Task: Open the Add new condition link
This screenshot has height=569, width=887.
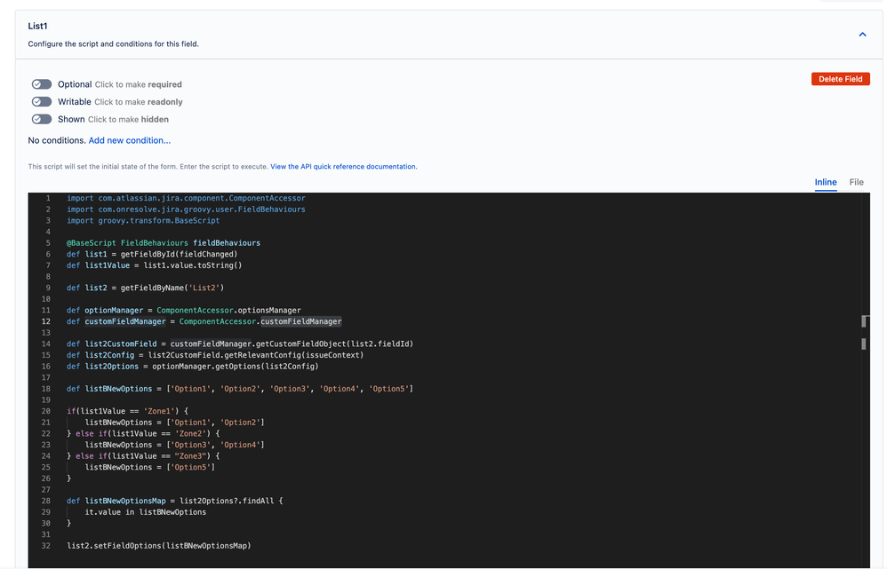Action: 130,139
